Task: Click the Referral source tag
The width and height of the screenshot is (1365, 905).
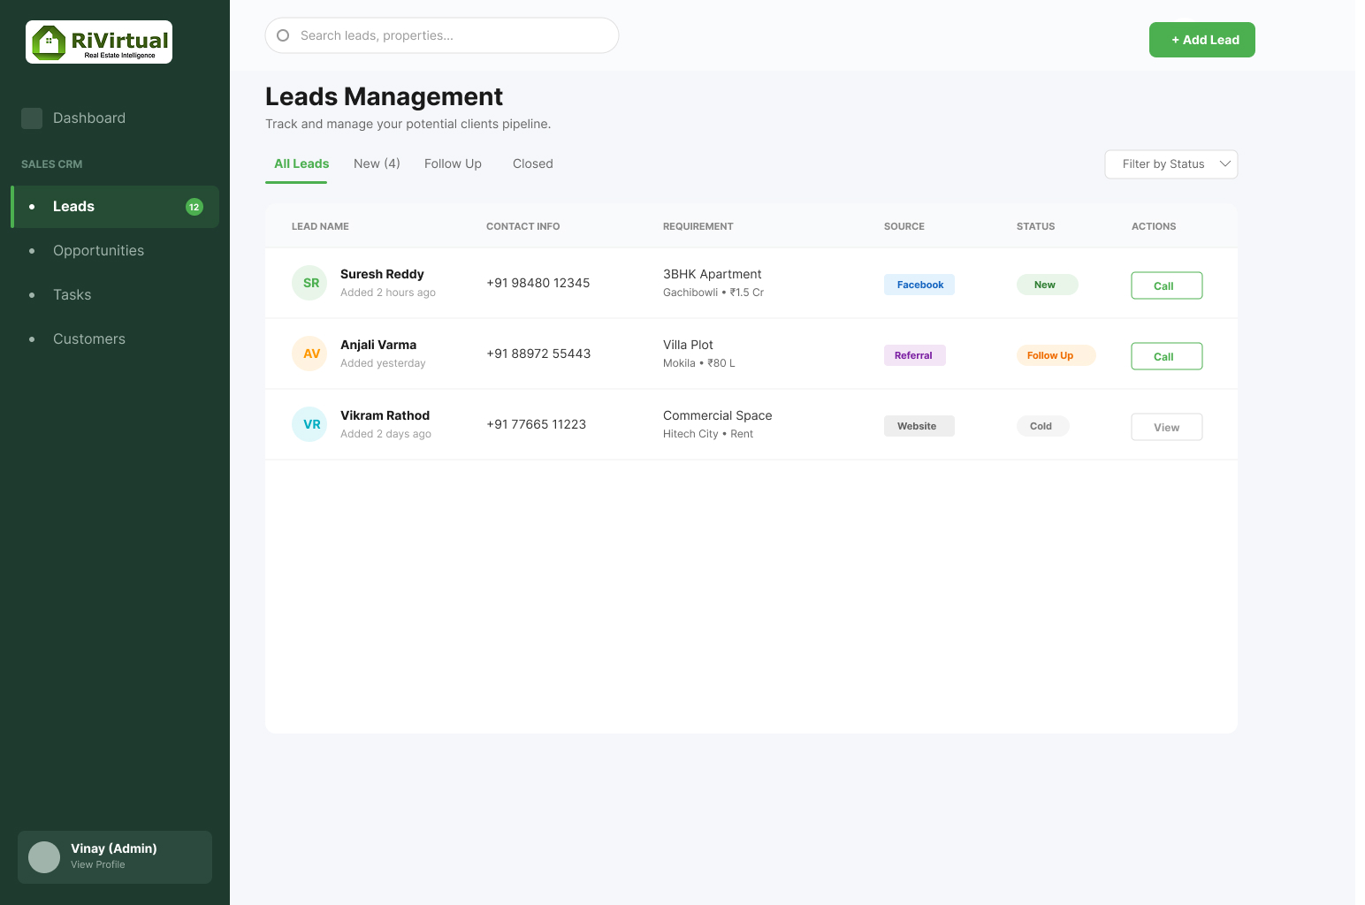Action: 915,355
